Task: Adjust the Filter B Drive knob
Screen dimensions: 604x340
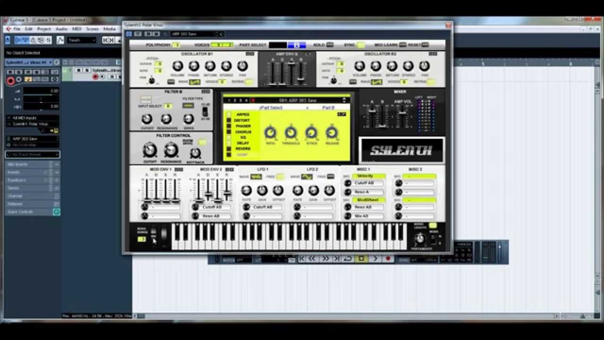Action: tap(189, 119)
